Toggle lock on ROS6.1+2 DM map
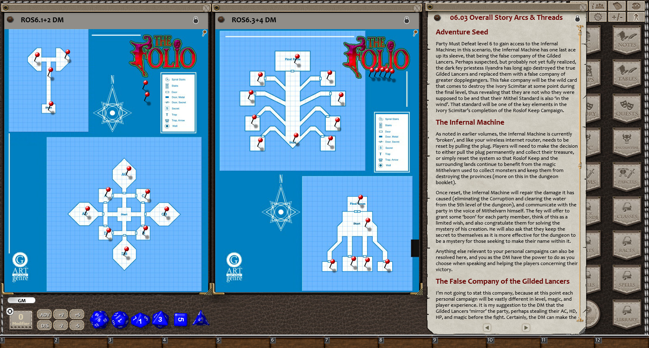Screen dimensions: 649x348 click(196, 20)
